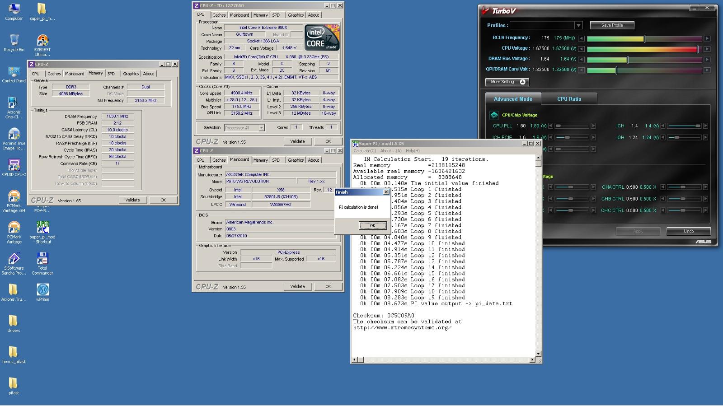This screenshot has width=723, height=406.
Task: Open the Computer desktop icon
Action: coord(14,12)
